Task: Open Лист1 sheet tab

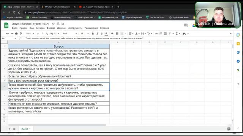Action: tap(26, 129)
